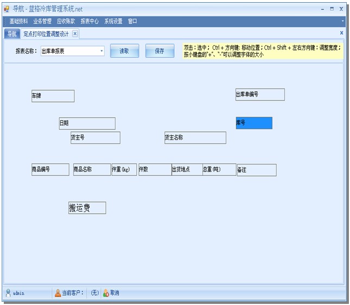This screenshot has width=350, height=305.
Task: Select the 货主号 field box
Action: 96,137
